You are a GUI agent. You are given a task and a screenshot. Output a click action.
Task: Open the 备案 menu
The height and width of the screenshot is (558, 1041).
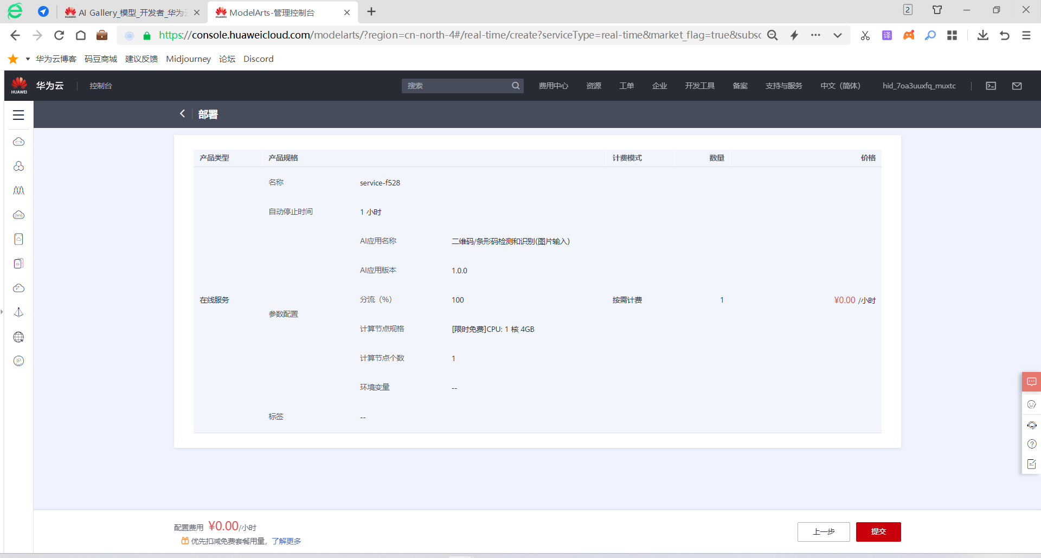[740, 86]
